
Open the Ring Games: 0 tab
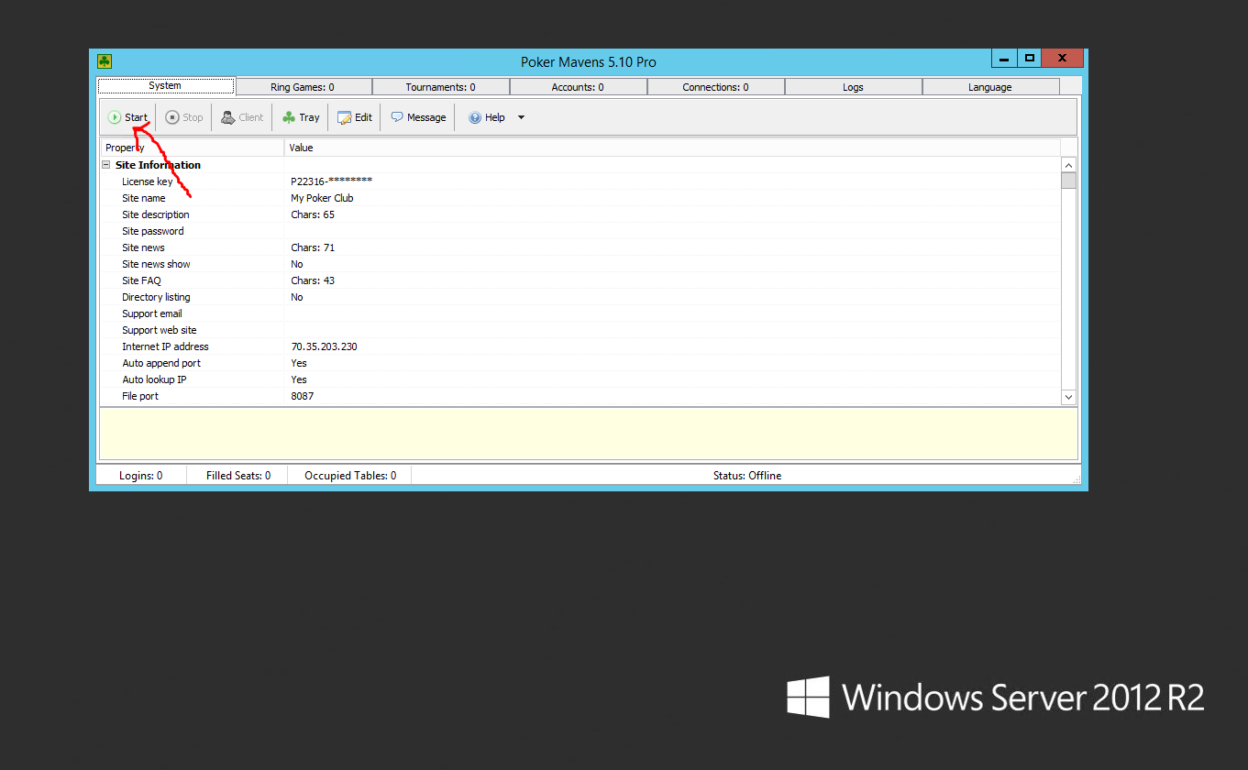coord(303,87)
